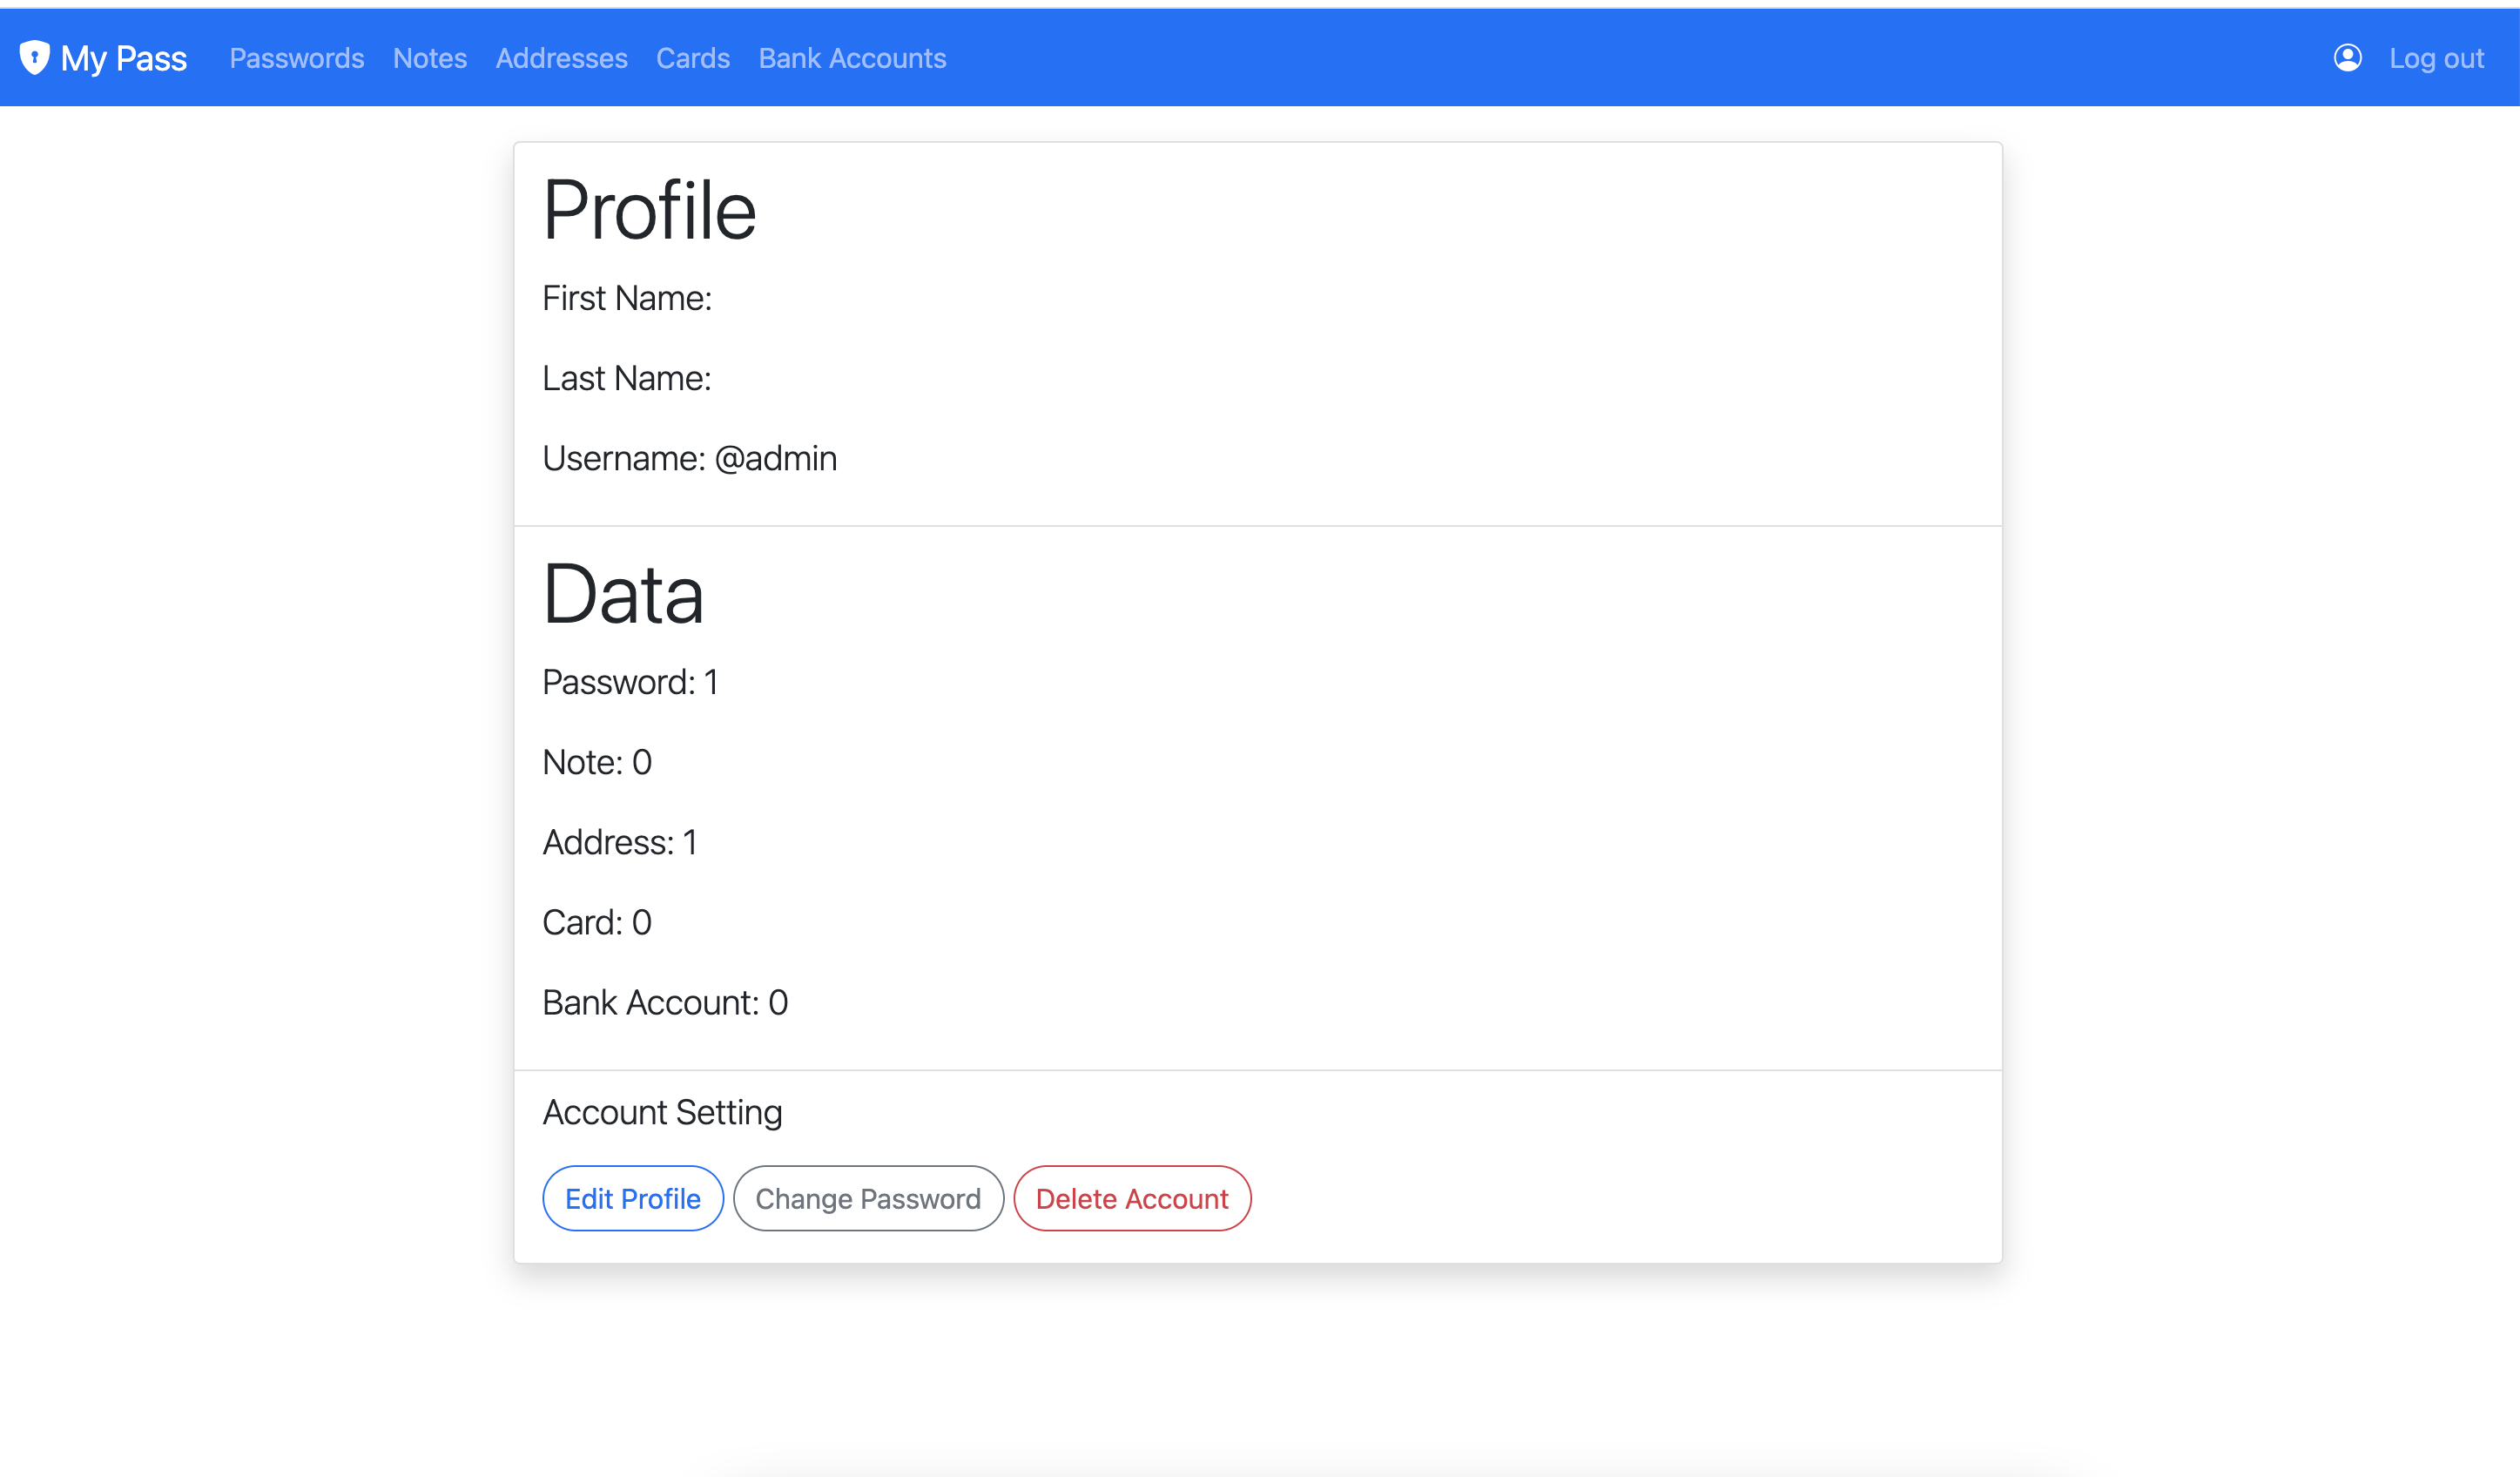Click the My Pass shield logo icon

[34, 57]
